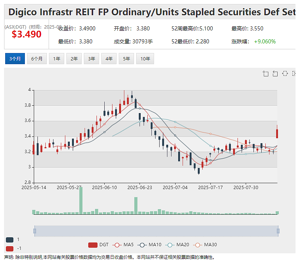Image resolution: width=301 pixels, height=264 pixels.
Task: Toggle the dark '1' visual map piece
Action: 10,240
